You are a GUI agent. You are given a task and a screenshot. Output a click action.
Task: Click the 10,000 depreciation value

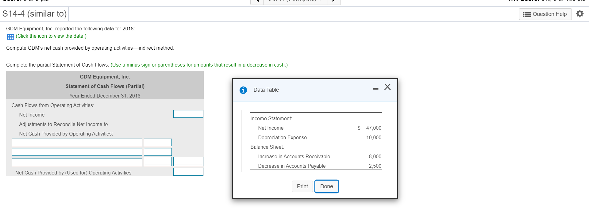(374, 138)
